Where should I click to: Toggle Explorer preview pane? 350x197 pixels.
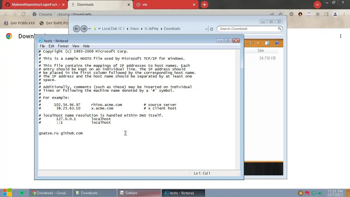(x=267, y=43)
